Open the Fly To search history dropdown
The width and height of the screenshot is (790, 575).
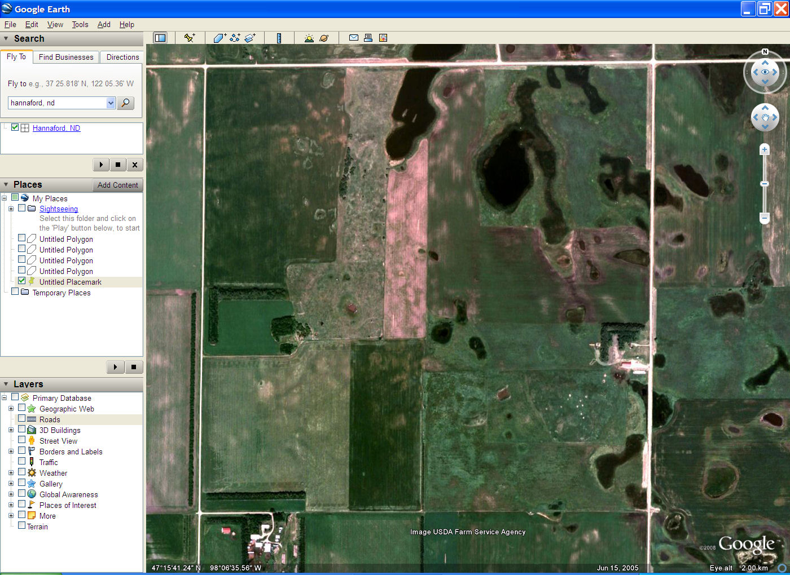pyautogui.click(x=111, y=103)
